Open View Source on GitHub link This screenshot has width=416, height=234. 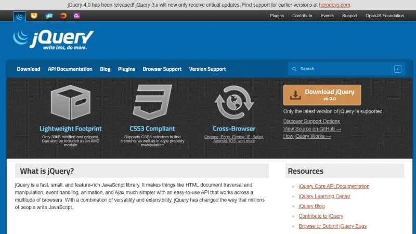312,128
